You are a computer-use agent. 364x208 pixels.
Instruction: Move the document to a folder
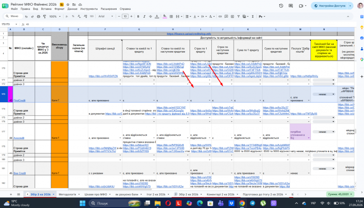74,4
